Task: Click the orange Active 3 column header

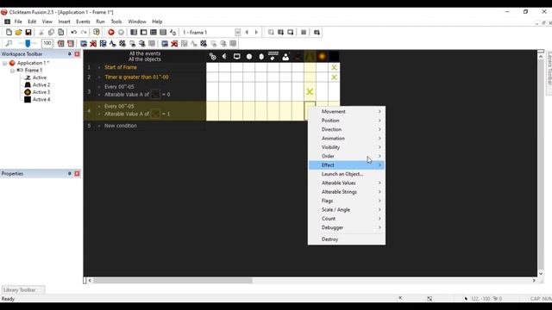Action: [x=322, y=56]
